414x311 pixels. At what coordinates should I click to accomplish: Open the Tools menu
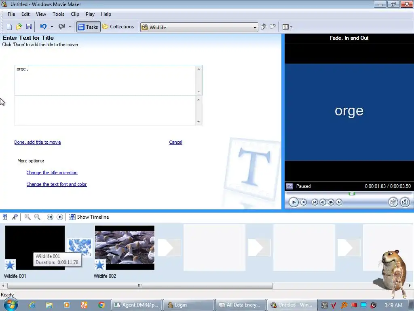point(58,14)
